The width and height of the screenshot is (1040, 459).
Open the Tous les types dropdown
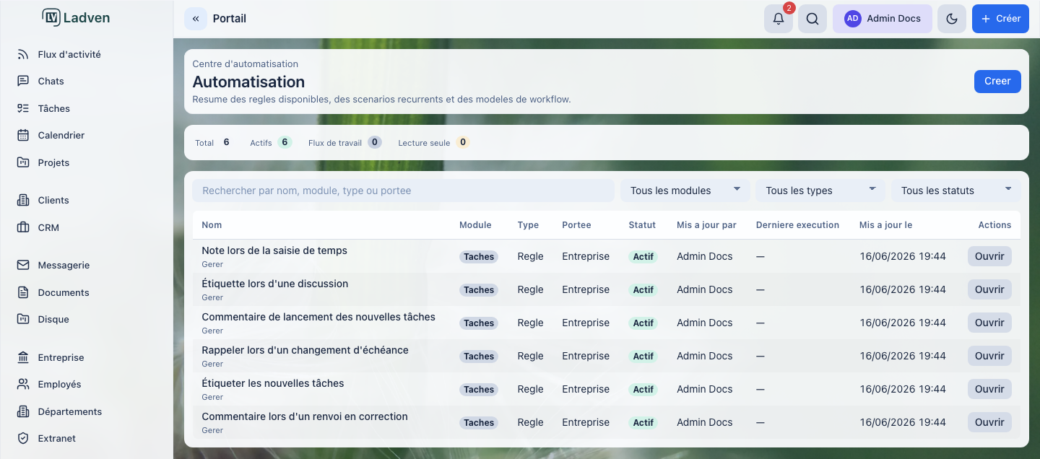(x=820, y=191)
